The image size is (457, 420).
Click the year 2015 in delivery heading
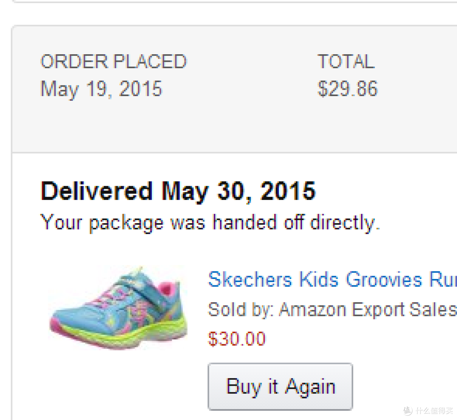pos(288,191)
